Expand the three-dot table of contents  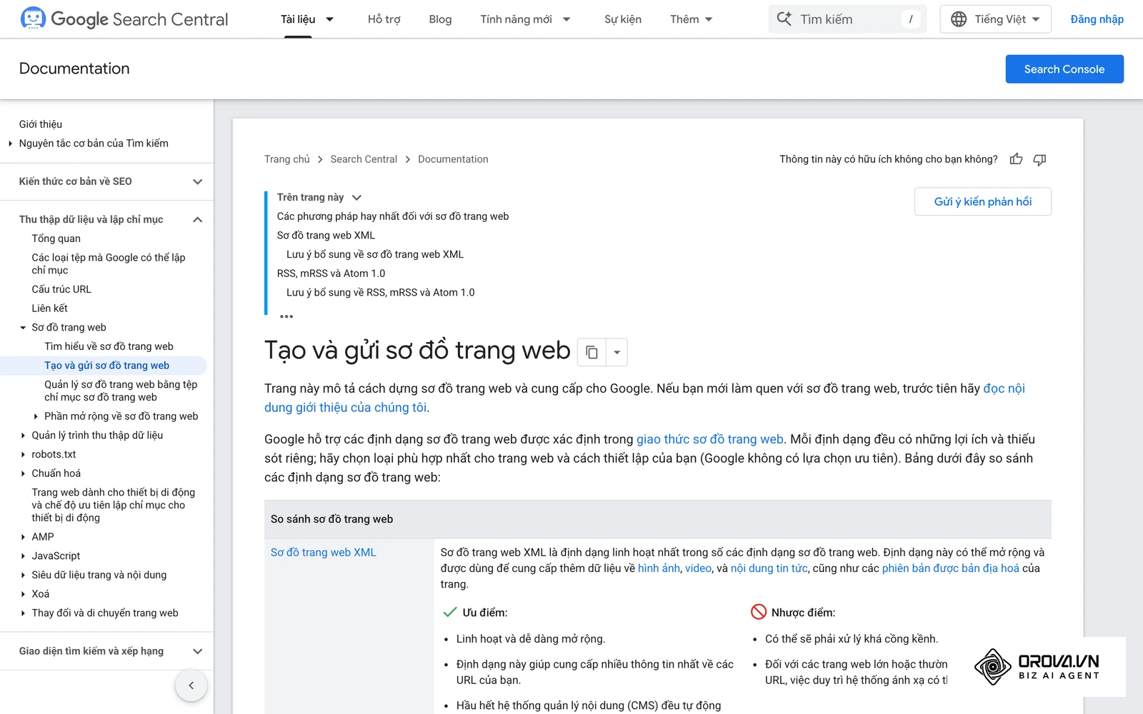286,316
